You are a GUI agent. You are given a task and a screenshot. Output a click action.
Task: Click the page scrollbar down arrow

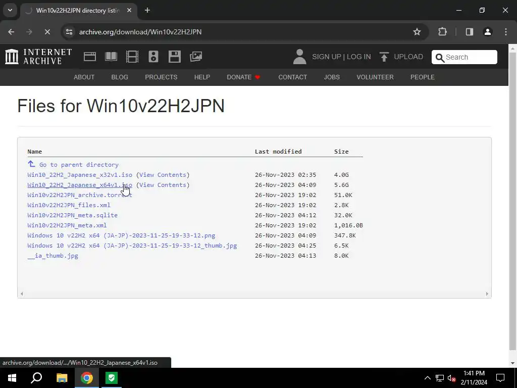[x=512, y=363]
